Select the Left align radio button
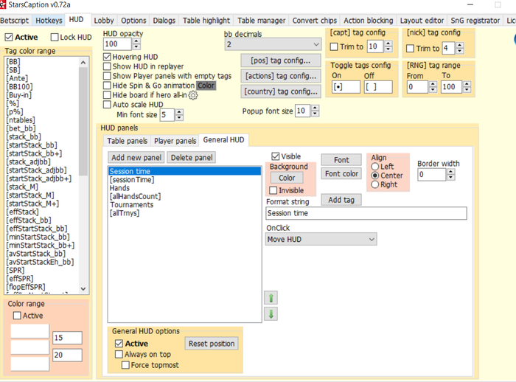The width and height of the screenshot is (516, 382). (375, 167)
